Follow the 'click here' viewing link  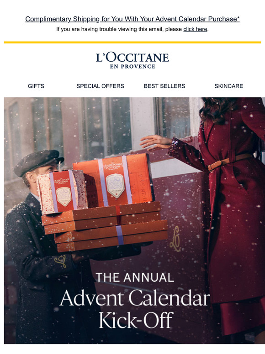pos(195,29)
